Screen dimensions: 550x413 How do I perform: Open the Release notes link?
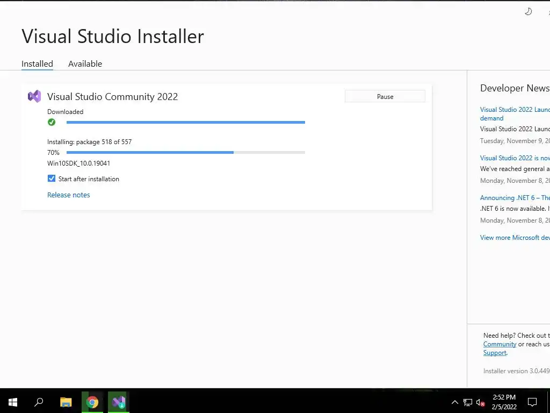(68, 195)
